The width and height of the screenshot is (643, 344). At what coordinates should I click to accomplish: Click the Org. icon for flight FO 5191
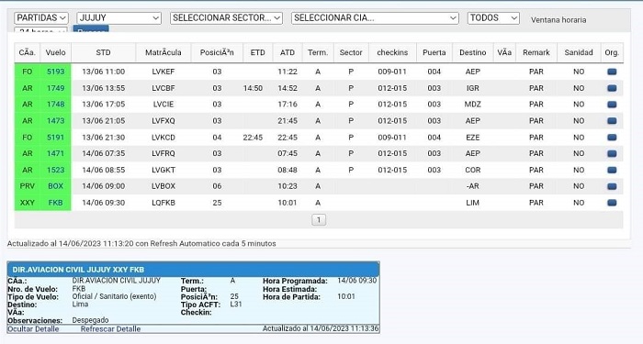tap(612, 138)
